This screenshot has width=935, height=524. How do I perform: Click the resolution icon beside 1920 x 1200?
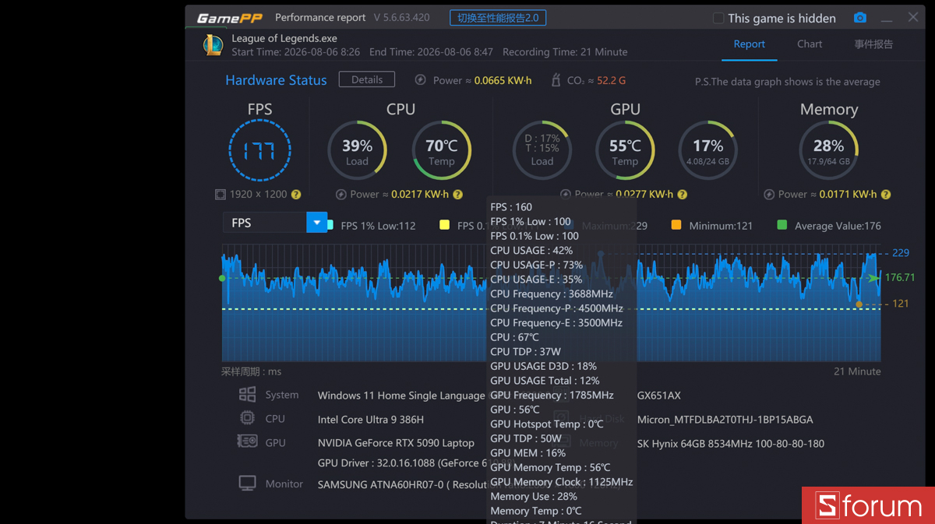pyautogui.click(x=221, y=195)
